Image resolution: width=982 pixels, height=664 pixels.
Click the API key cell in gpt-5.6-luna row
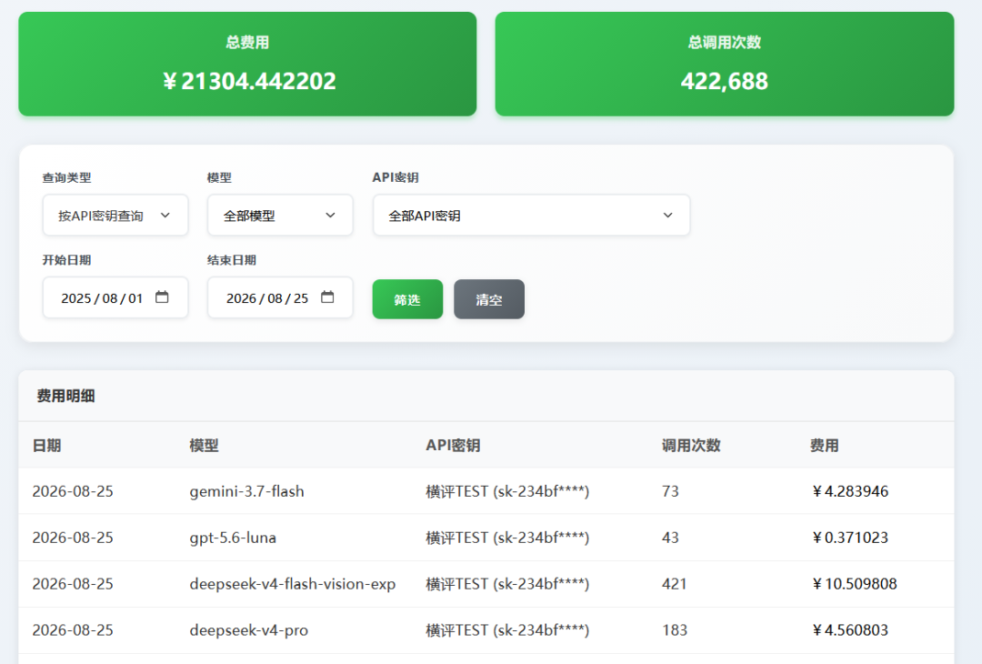507,538
